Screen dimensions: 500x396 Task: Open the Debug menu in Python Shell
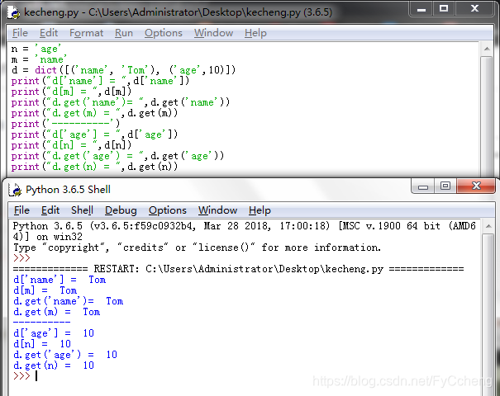click(121, 210)
